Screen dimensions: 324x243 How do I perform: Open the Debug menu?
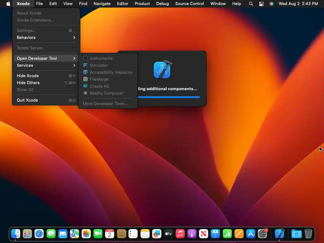pyautogui.click(x=162, y=4)
